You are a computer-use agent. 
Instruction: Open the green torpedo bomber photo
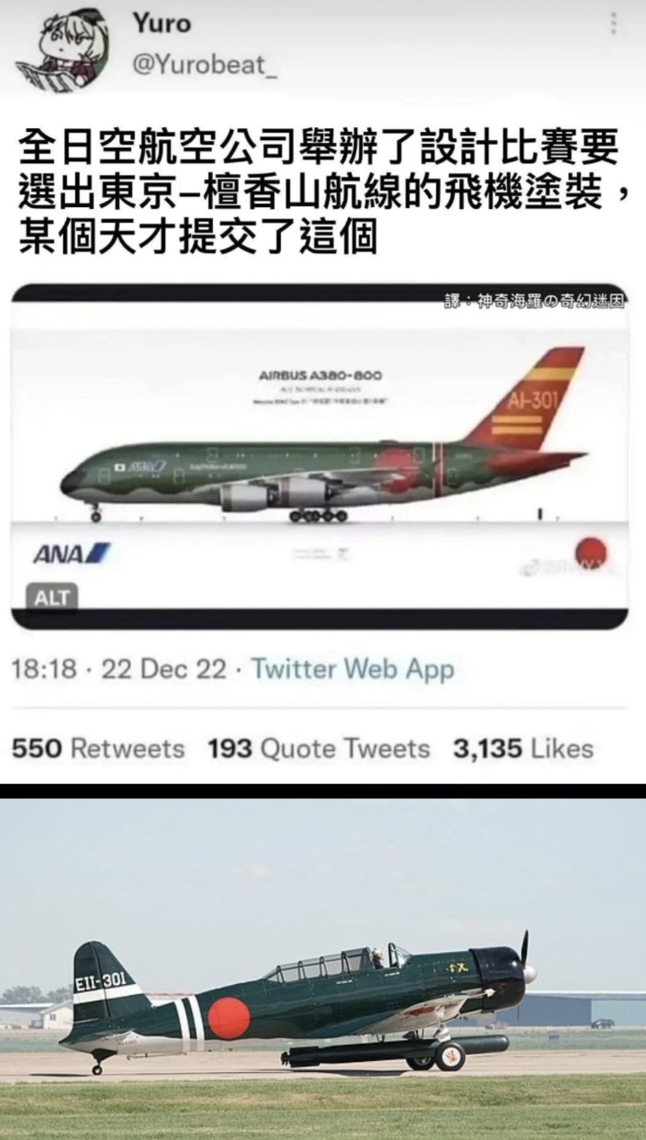click(323, 969)
